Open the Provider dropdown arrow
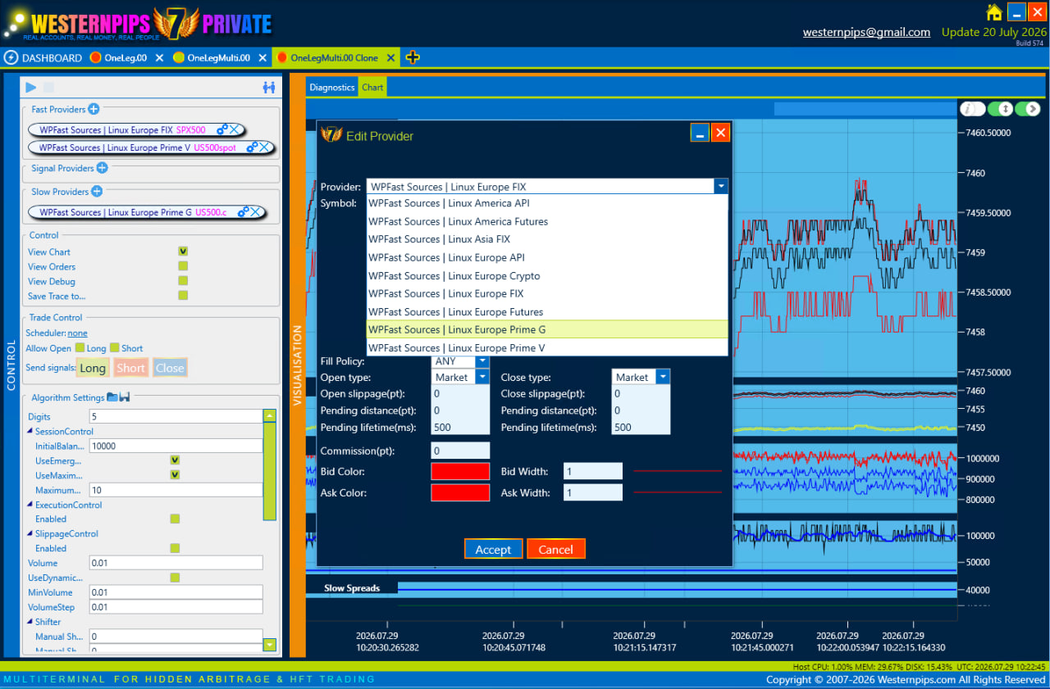The height and width of the screenshot is (689, 1050). coord(721,187)
